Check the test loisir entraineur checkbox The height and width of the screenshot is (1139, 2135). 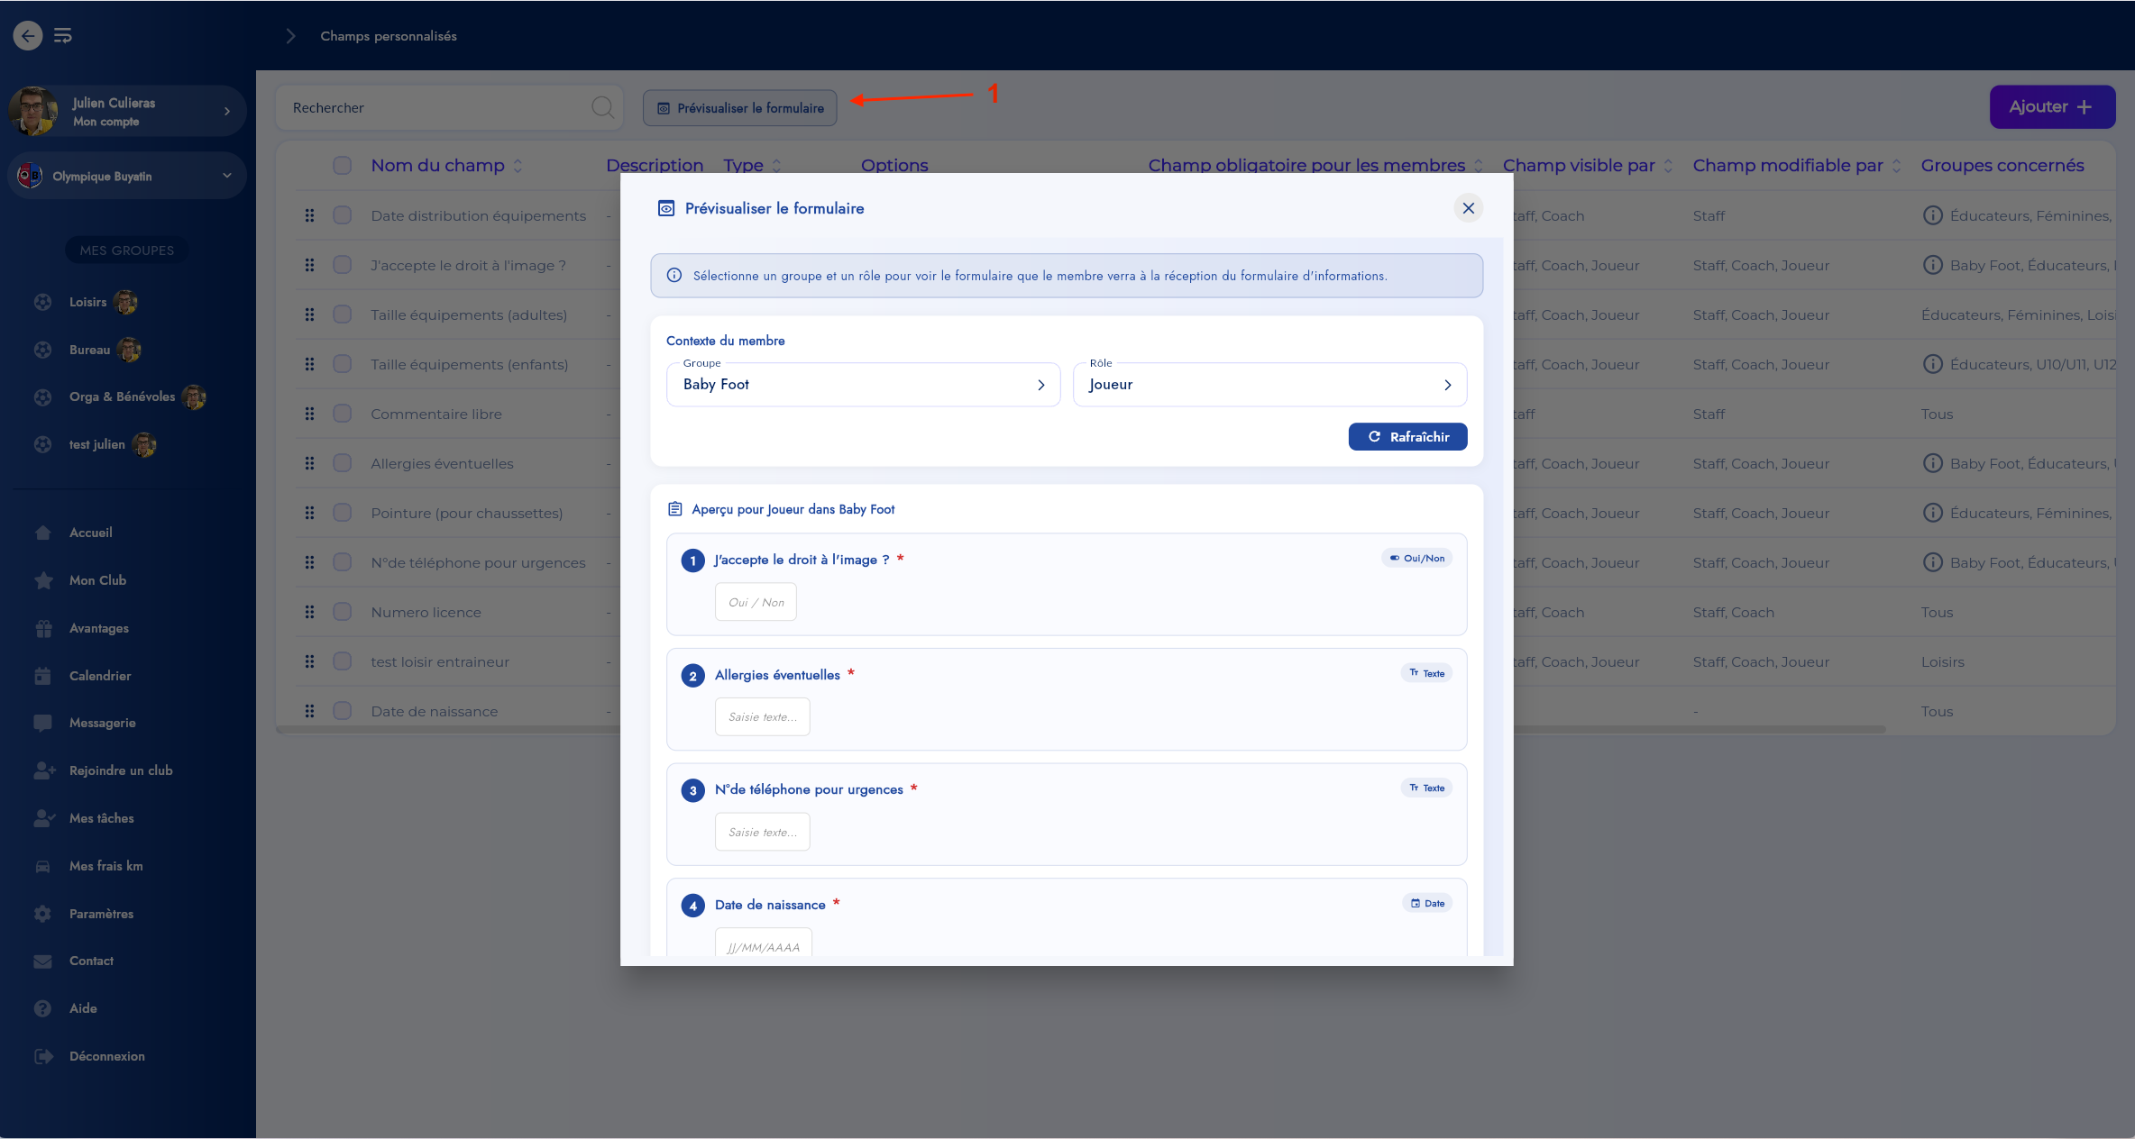coord(342,661)
